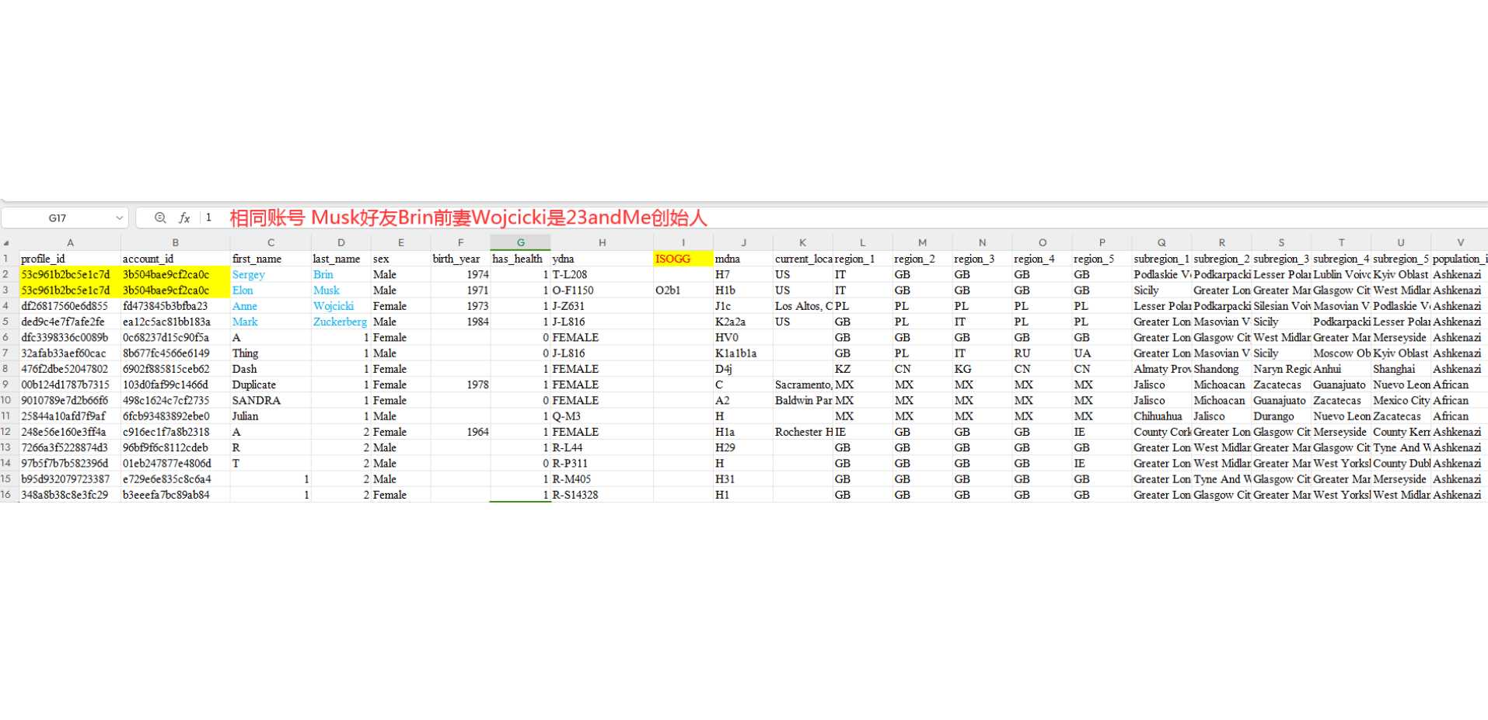Select column G header

(x=520, y=243)
